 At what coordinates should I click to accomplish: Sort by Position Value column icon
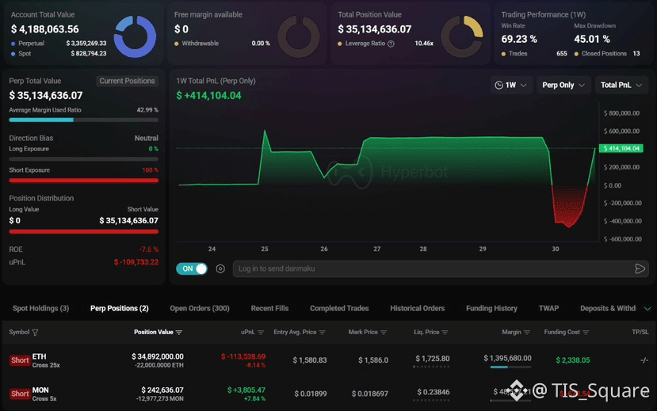[x=179, y=333]
